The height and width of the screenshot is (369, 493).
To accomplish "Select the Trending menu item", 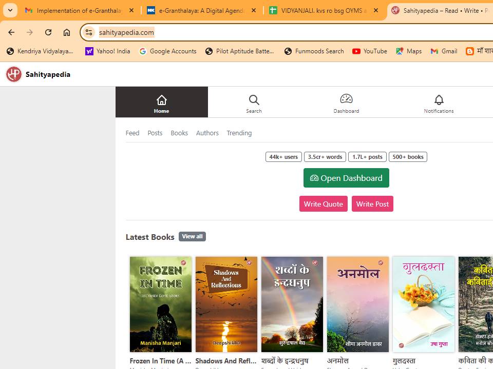I will (x=239, y=133).
